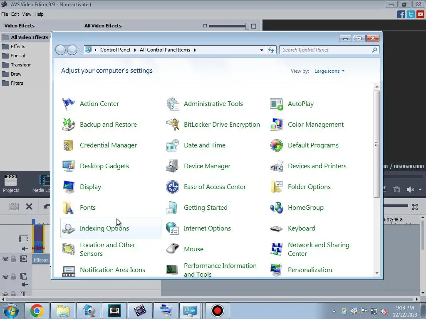426x319 pixels.
Task: Take a snapshot in AVS preview
Action: 396,189
